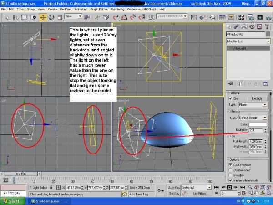The width and height of the screenshot is (273, 205).
Task: Open the Graph Editors menu
Action: pos(99,10)
